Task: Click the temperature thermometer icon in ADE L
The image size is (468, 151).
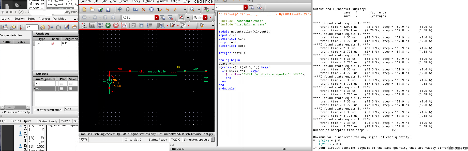Action: 22,27
